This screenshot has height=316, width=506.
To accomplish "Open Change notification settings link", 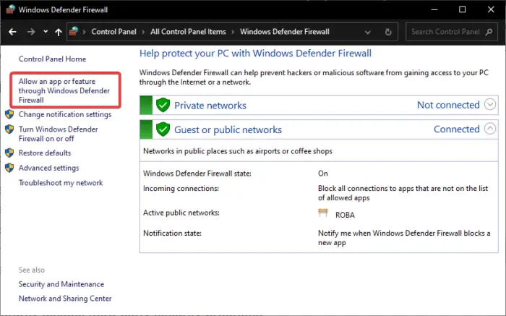I will 65,114.
